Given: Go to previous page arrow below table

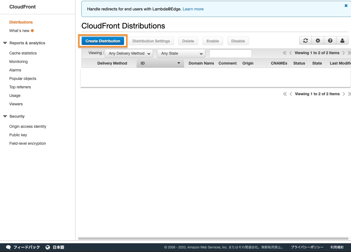Looking at the screenshot, I should pyautogui.click(x=291, y=94).
